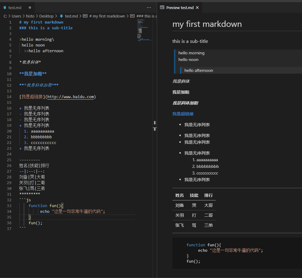
Task: Open the editor More Actions ellipsis menu
Action: tap(149, 8)
